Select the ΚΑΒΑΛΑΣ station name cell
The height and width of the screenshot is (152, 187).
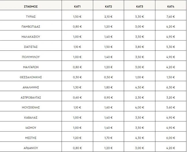click(x=31, y=117)
